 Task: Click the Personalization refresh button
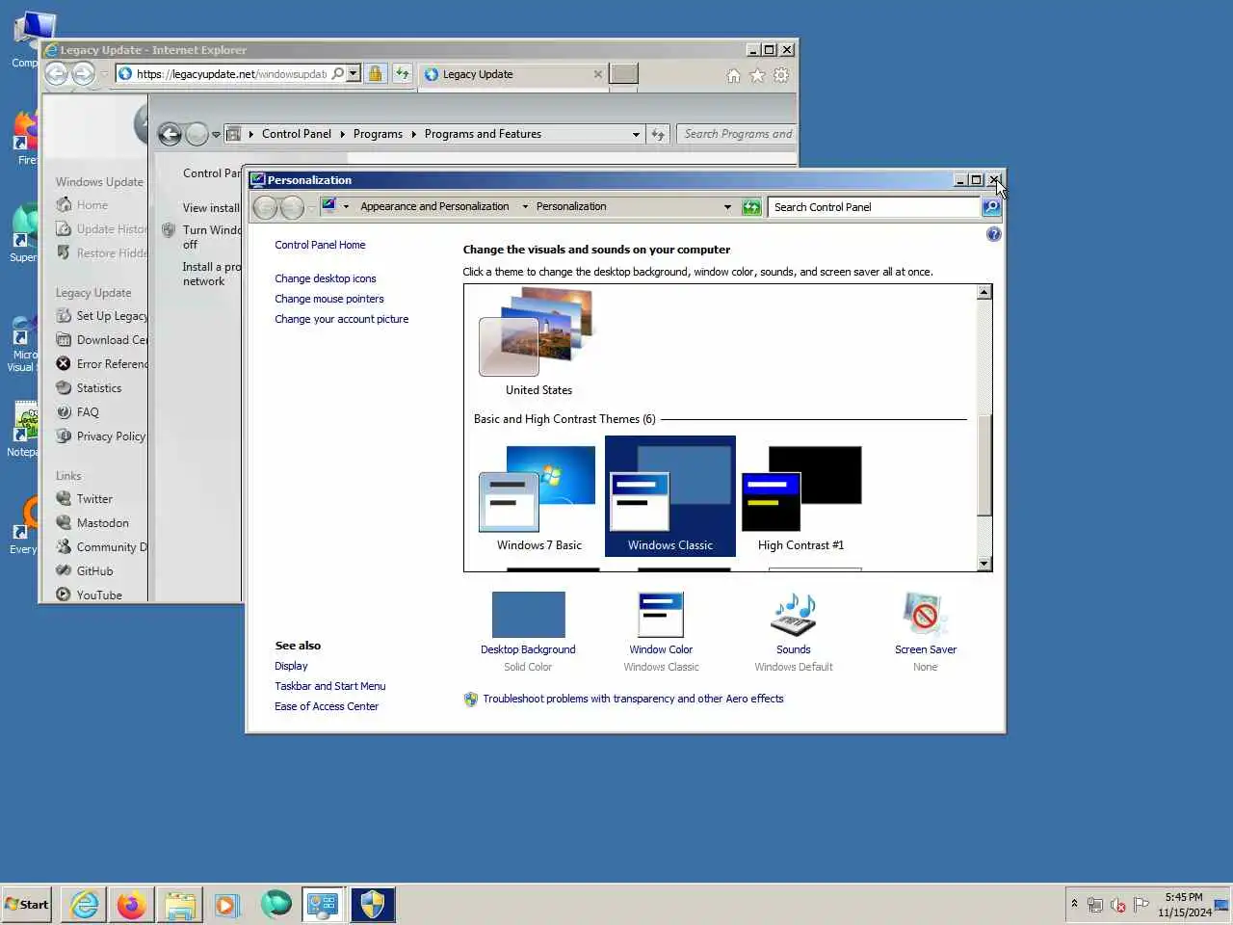click(x=751, y=207)
